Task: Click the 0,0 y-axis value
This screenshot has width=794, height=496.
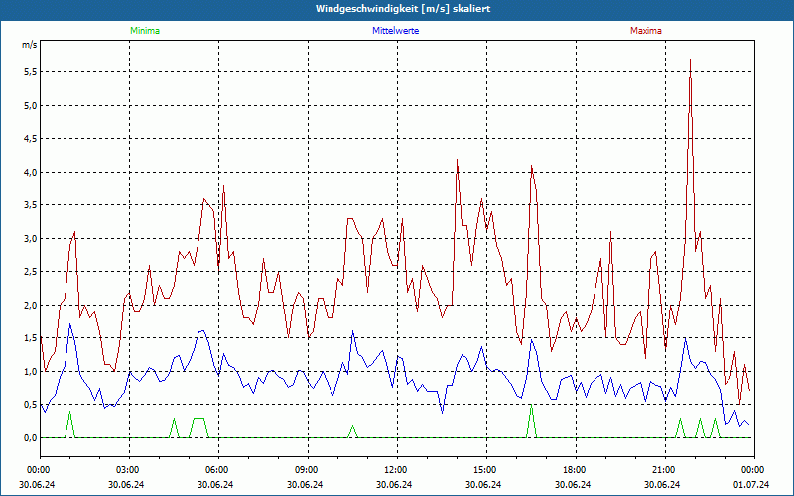Action: tap(31, 437)
